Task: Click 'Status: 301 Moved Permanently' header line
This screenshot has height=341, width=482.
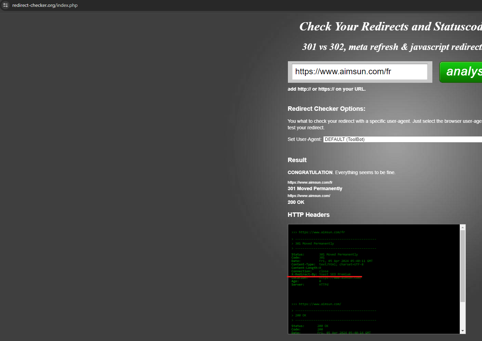Action: click(x=325, y=254)
